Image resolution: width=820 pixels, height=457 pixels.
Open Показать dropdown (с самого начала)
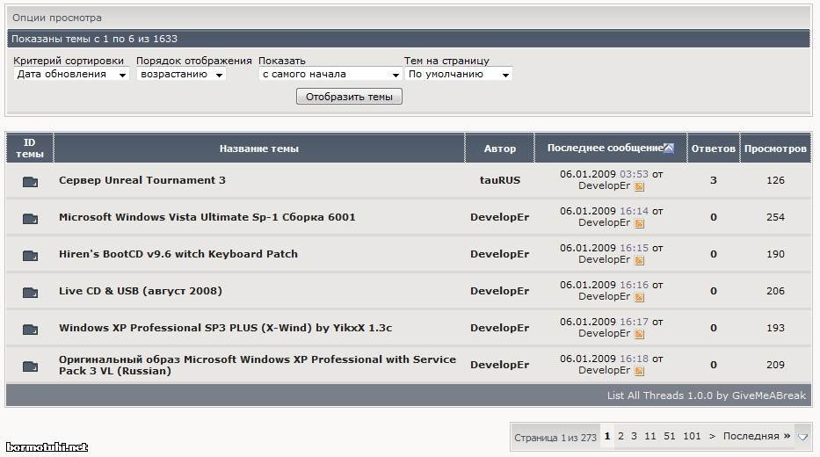pos(330,74)
